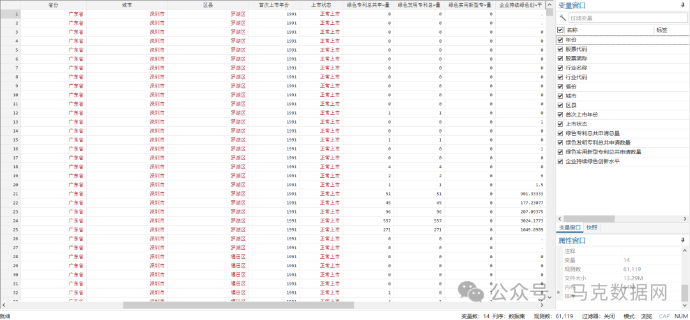
Task: Click the 文件大小 property row
Action: (622, 278)
